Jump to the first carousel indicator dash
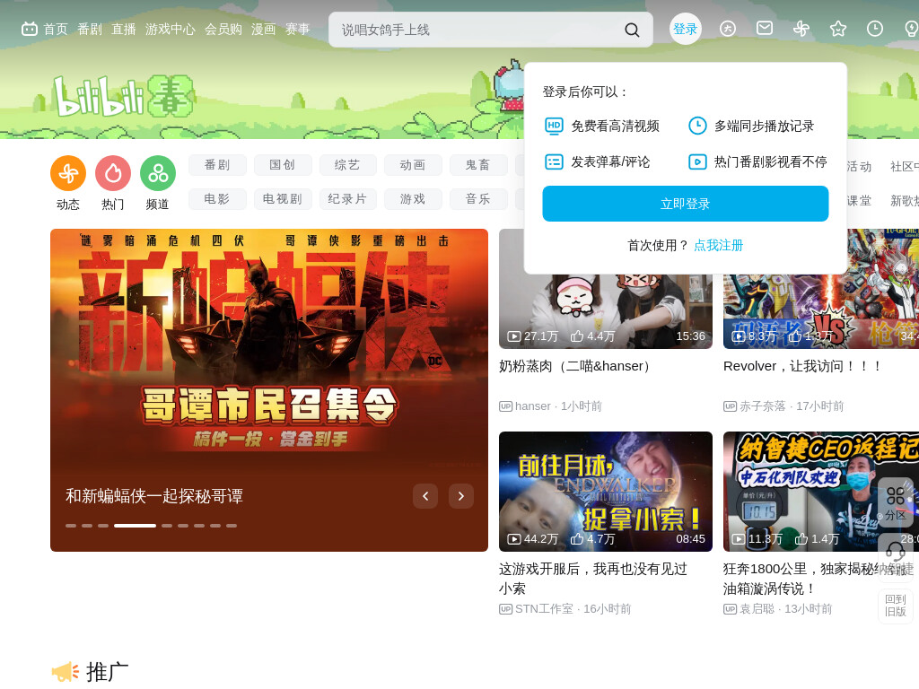 [71, 526]
